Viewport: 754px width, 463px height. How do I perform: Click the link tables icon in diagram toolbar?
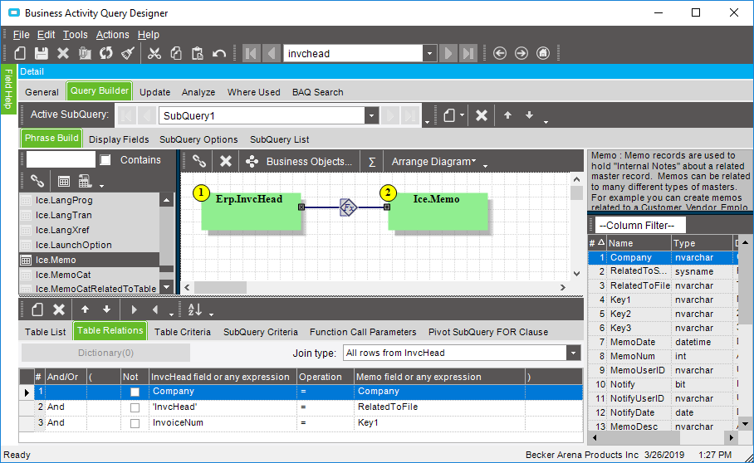199,161
